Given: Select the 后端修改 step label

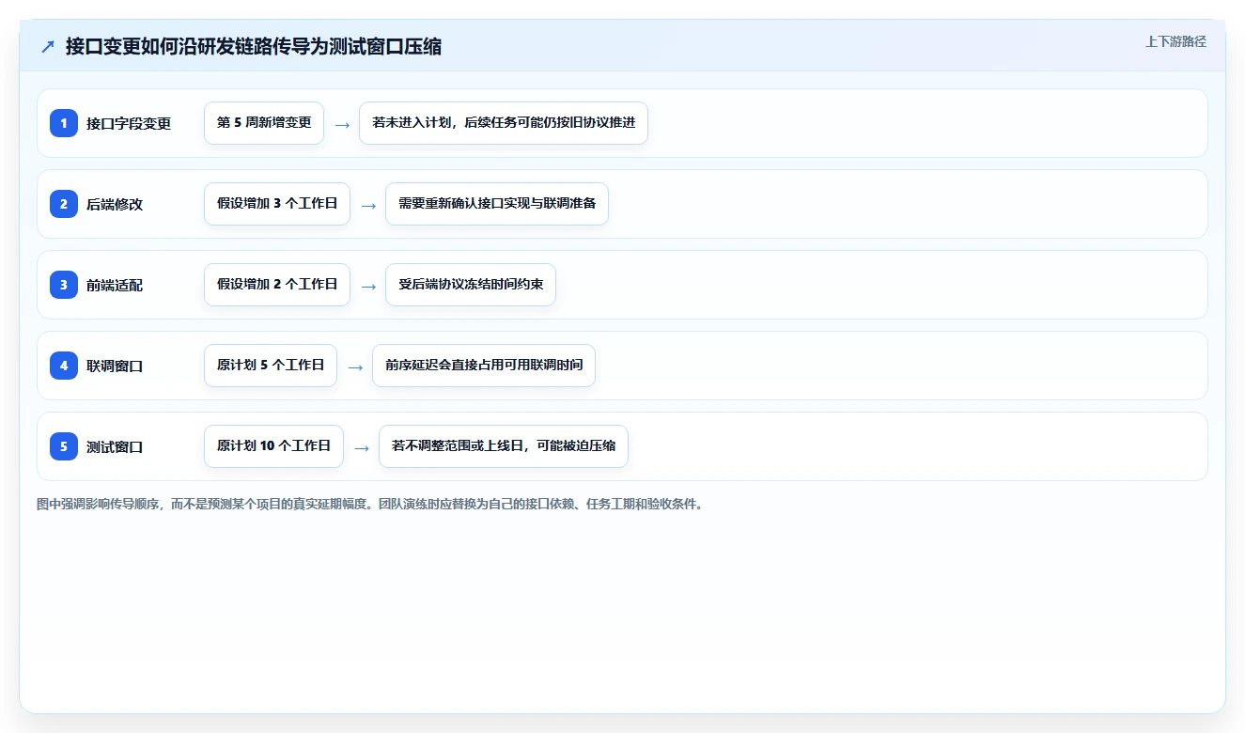Looking at the screenshot, I should tap(115, 204).
